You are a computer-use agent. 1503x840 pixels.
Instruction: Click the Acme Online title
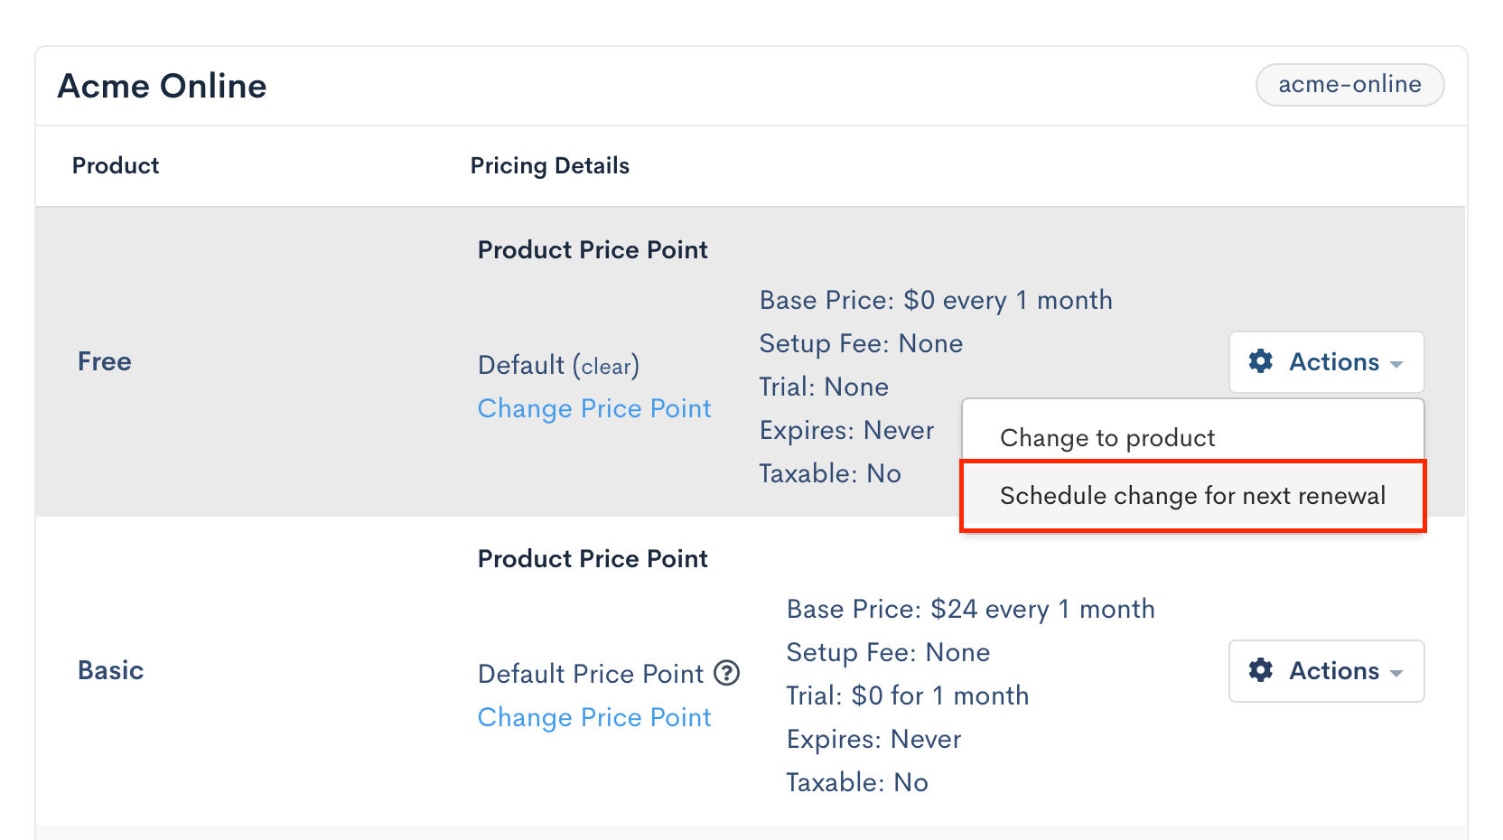[x=162, y=85]
